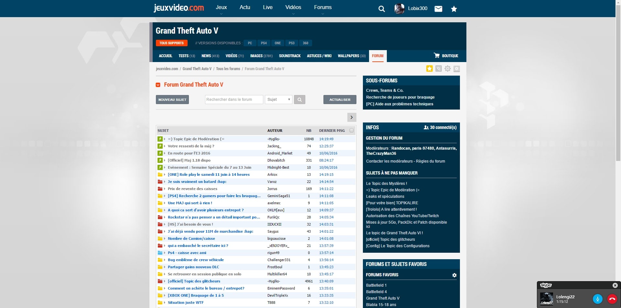
Task: Open topic Je suis vraiment un batard
Action: coord(197,182)
